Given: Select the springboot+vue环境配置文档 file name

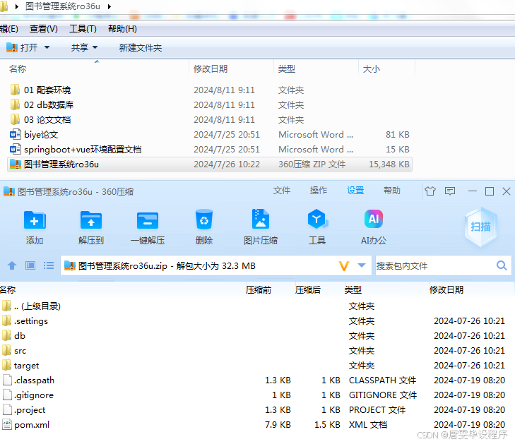Looking at the screenshot, I should click(x=83, y=150).
